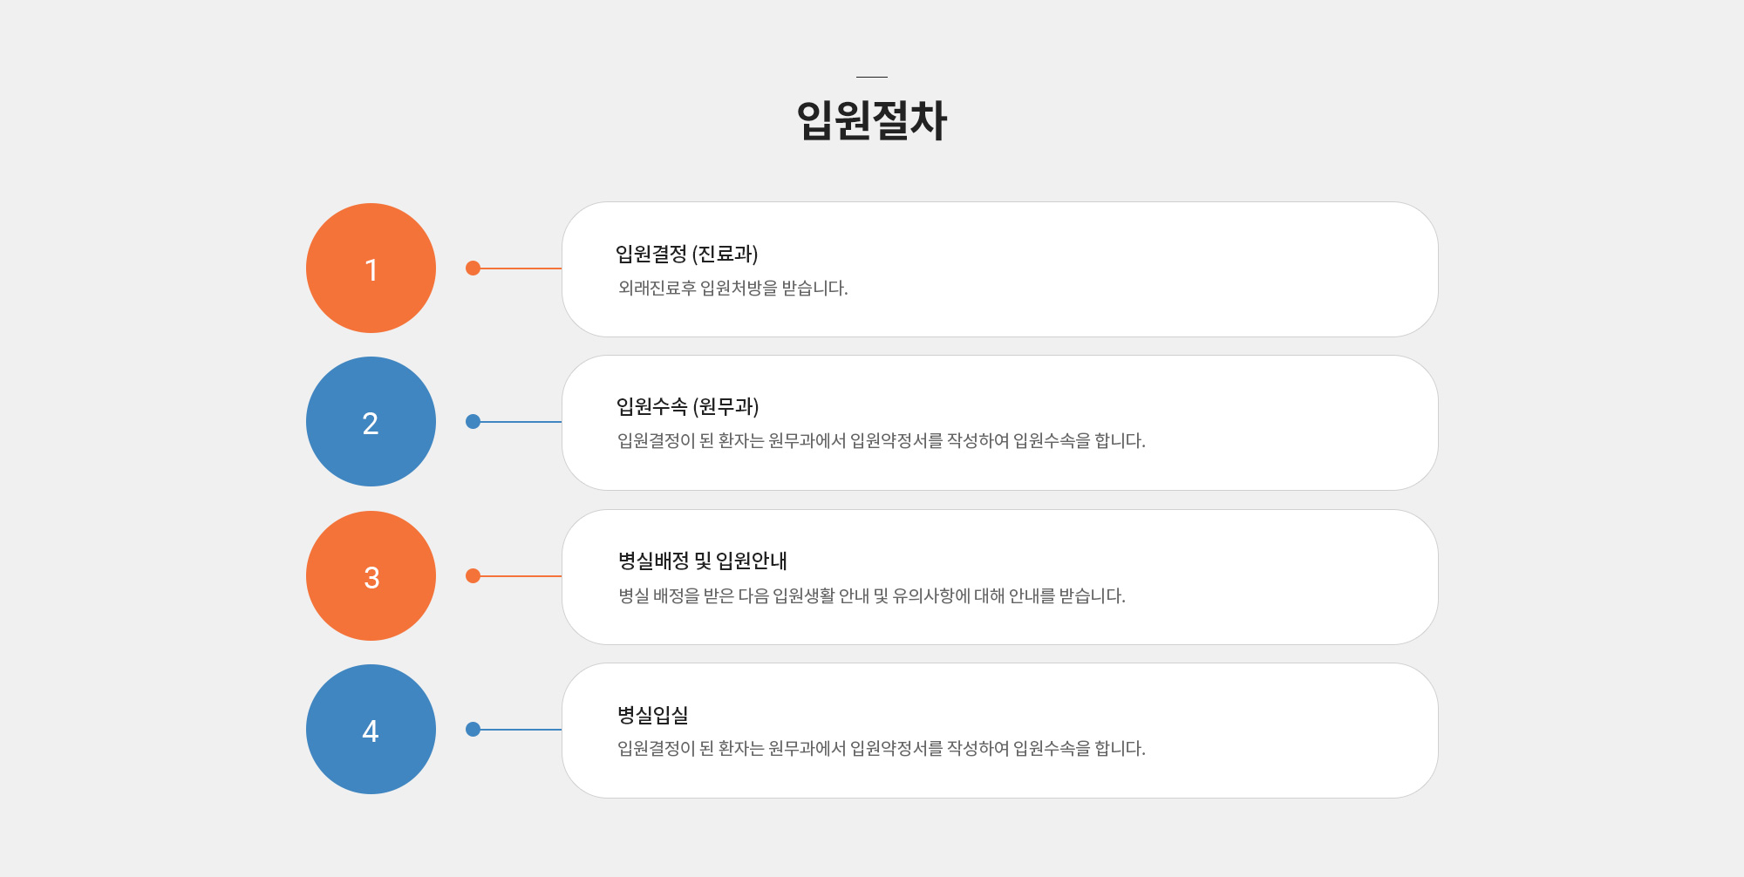
Task: Select the 입원수속 (원무과) heading
Action: tap(687, 406)
